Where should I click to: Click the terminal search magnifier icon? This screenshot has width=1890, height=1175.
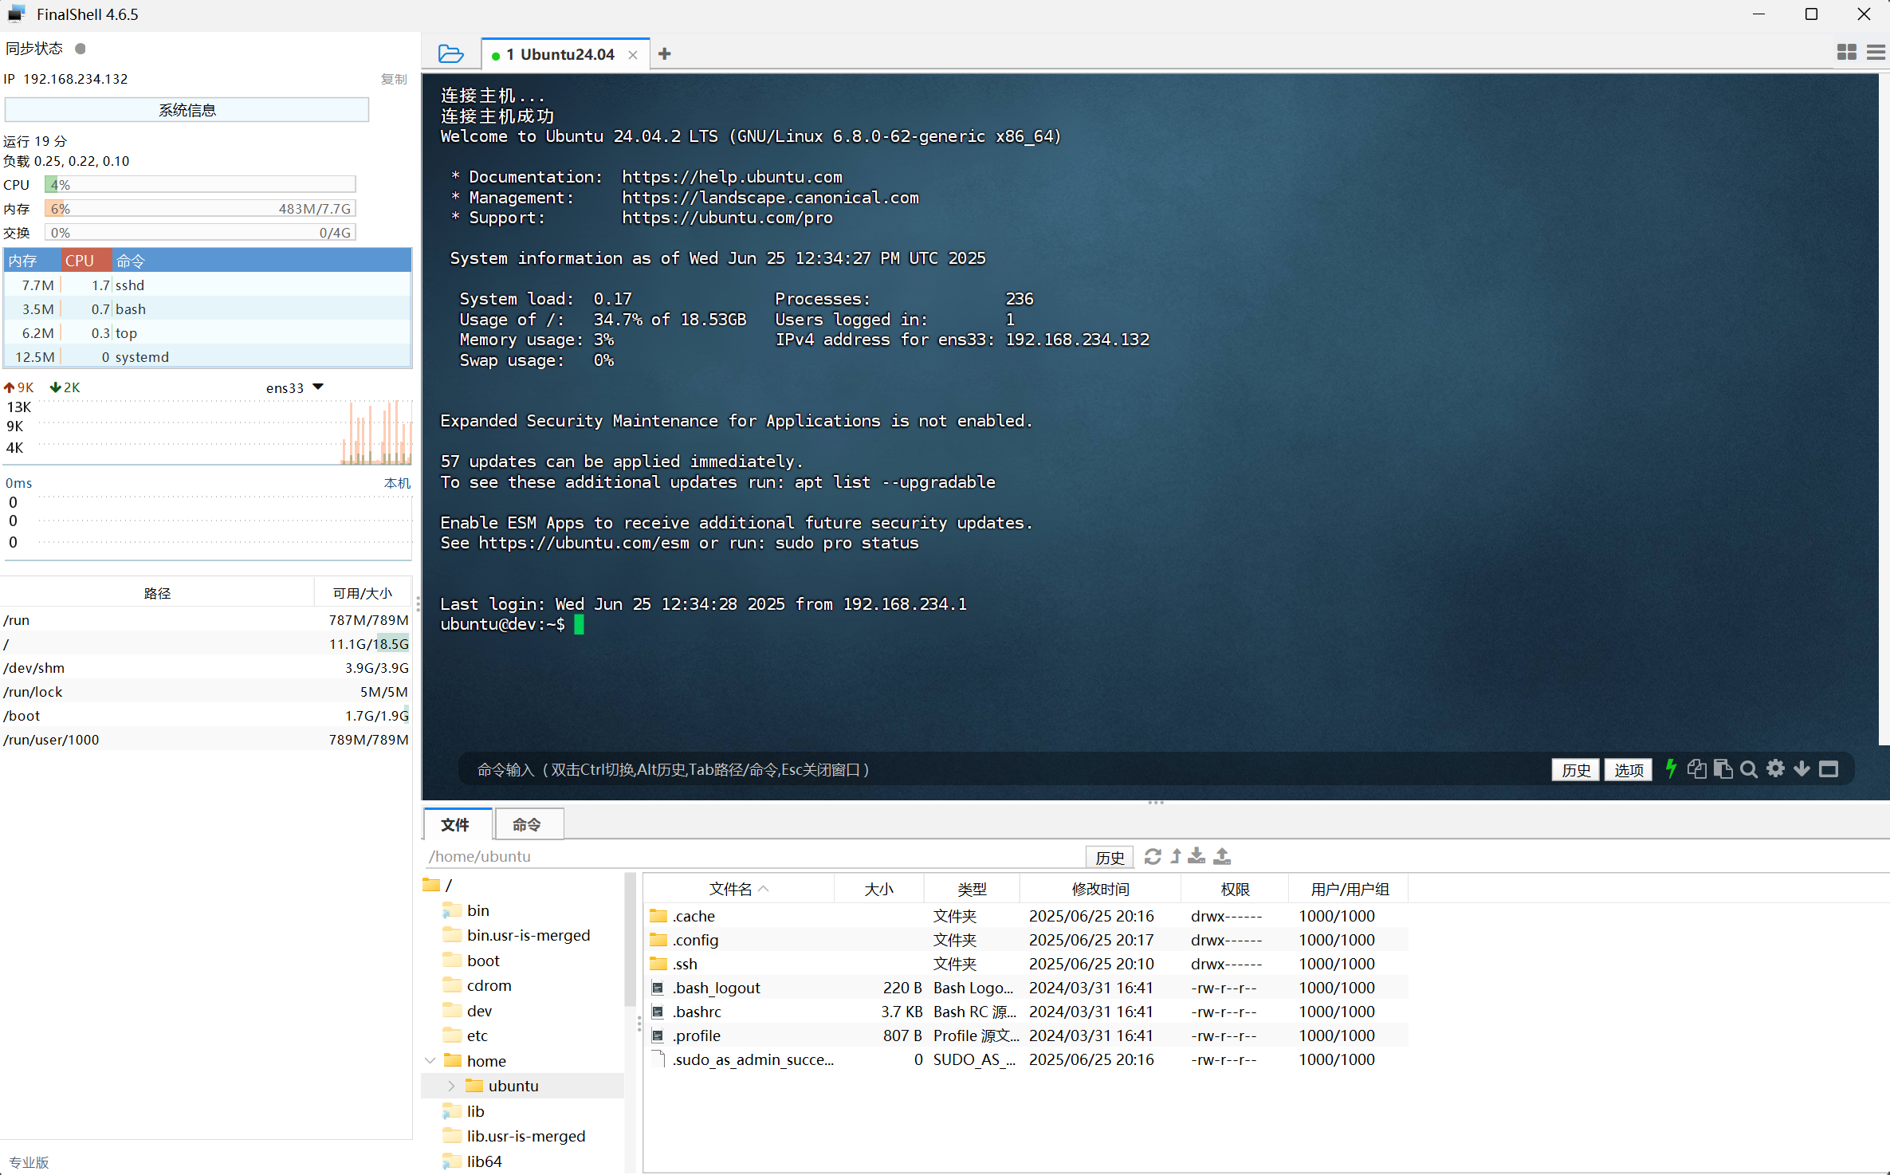point(1748,769)
